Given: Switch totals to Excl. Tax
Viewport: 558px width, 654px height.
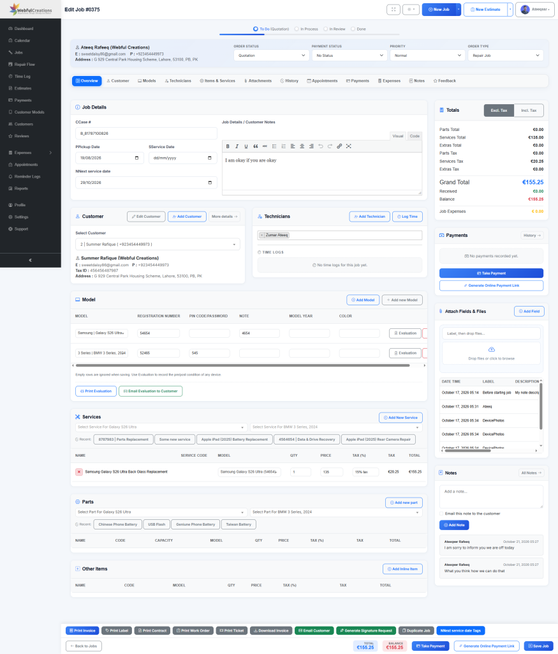Looking at the screenshot, I should (499, 110).
